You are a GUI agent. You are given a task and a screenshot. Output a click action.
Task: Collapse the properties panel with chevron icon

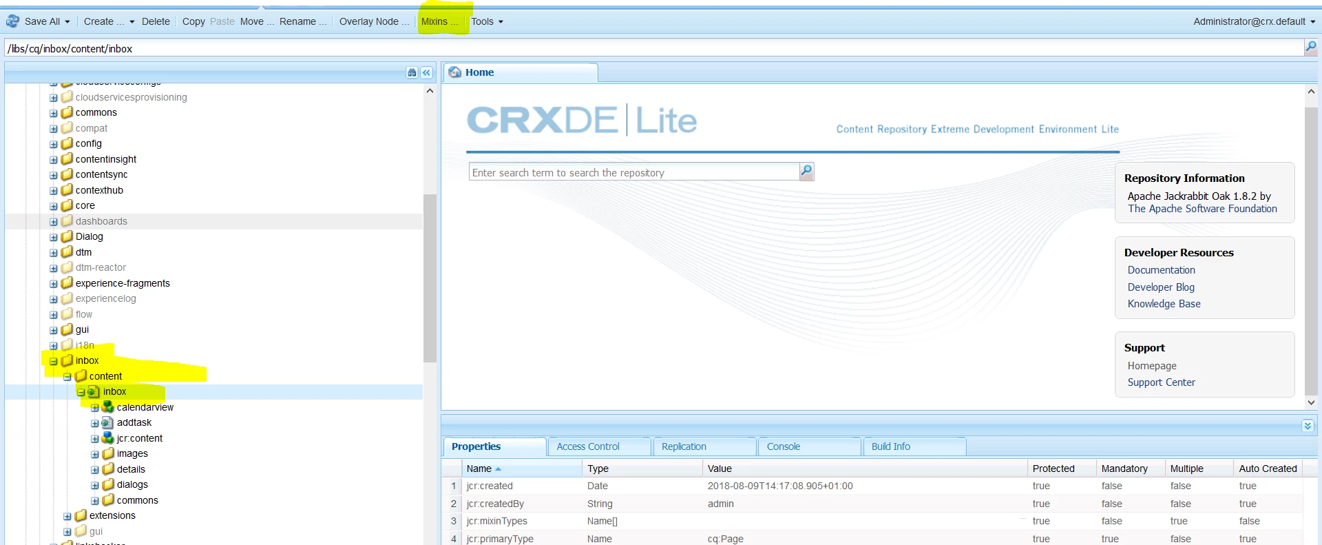pos(1308,426)
